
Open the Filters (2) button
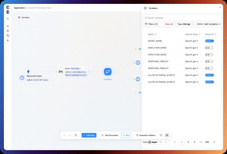click(x=151, y=24)
